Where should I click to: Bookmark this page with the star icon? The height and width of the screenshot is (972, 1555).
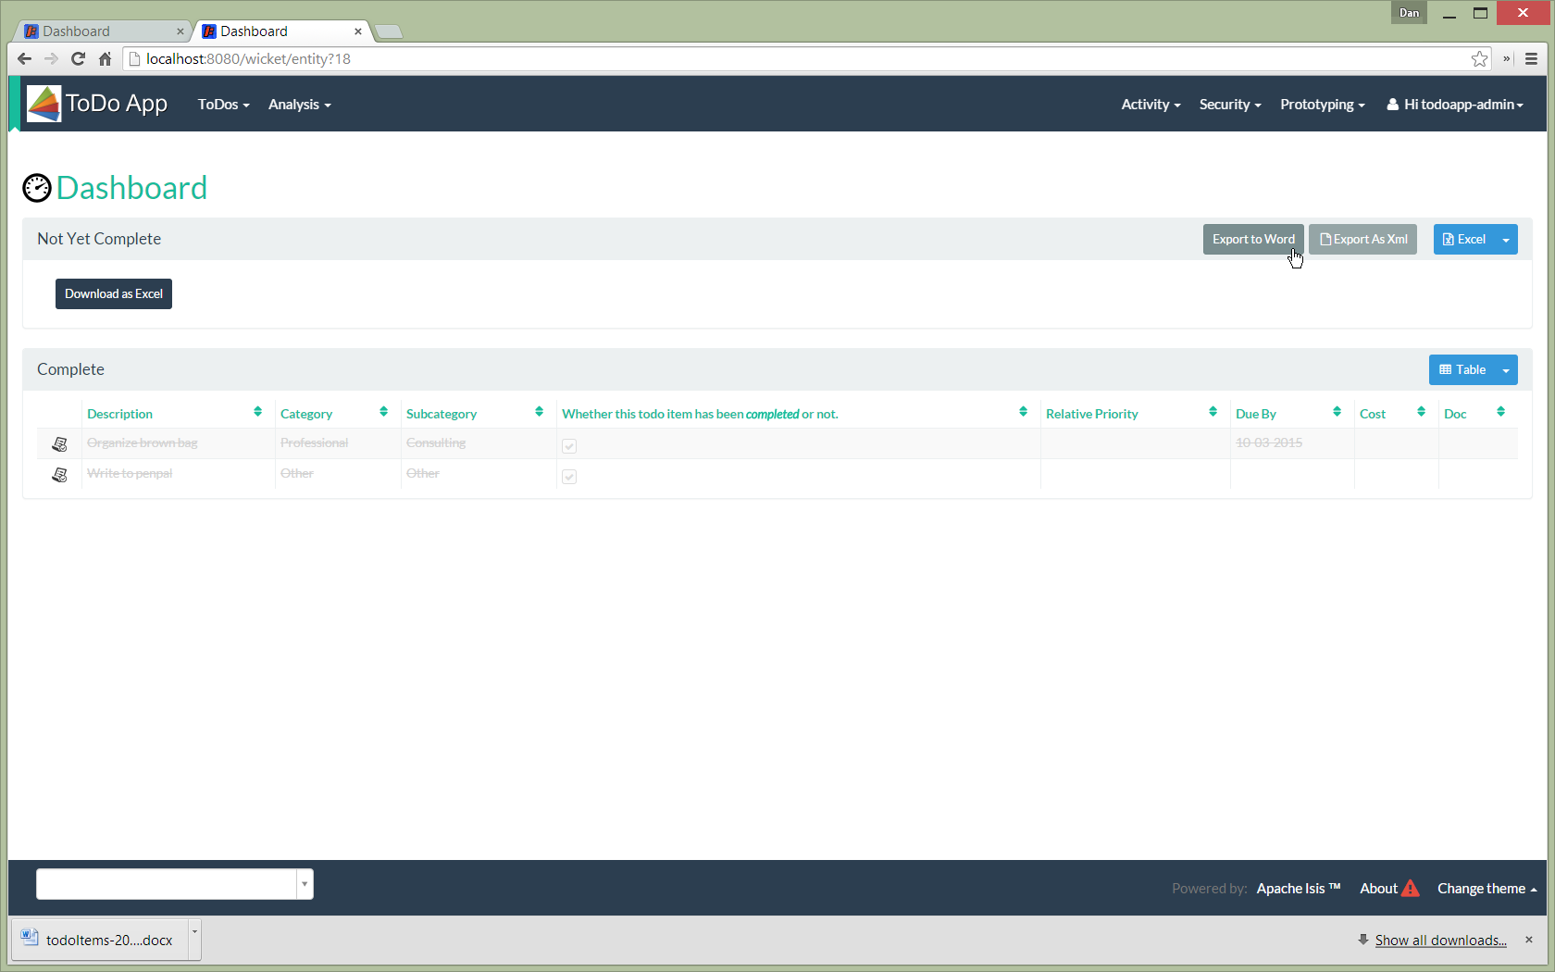(x=1479, y=59)
